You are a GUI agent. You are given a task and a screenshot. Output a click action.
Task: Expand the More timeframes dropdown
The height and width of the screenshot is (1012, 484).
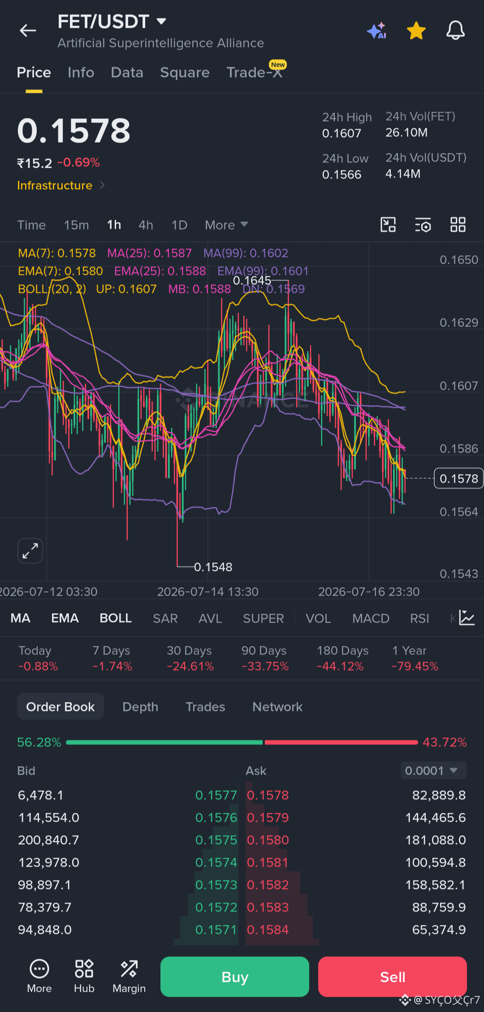click(x=226, y=225)
